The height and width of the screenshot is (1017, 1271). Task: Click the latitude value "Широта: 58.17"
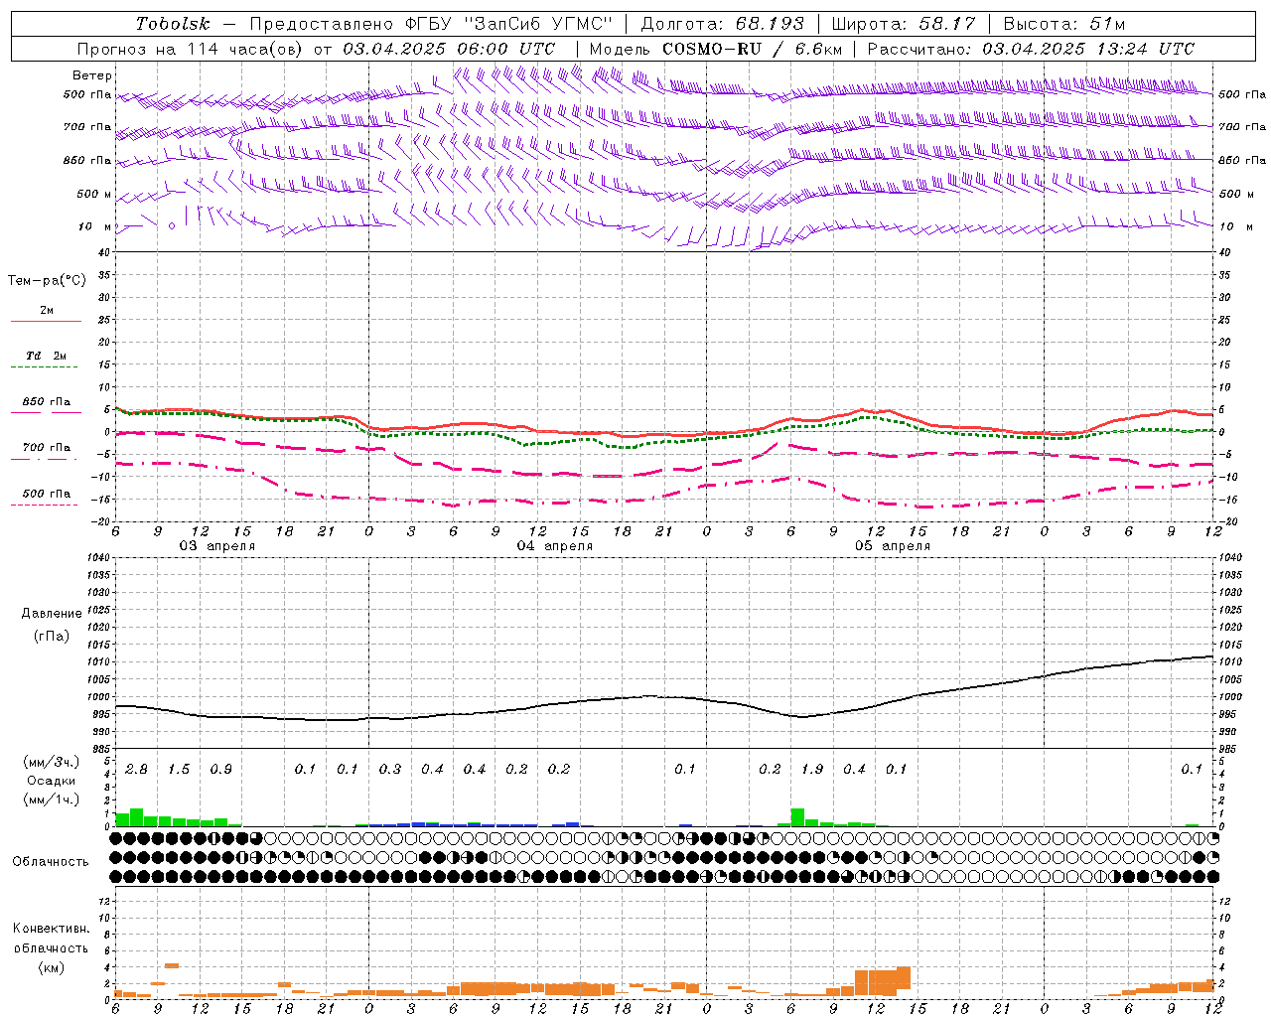[904, 24]
